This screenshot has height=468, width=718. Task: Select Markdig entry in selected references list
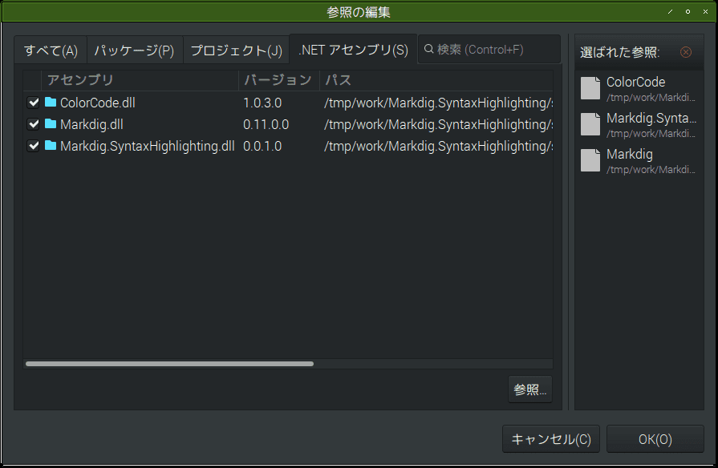639,161
